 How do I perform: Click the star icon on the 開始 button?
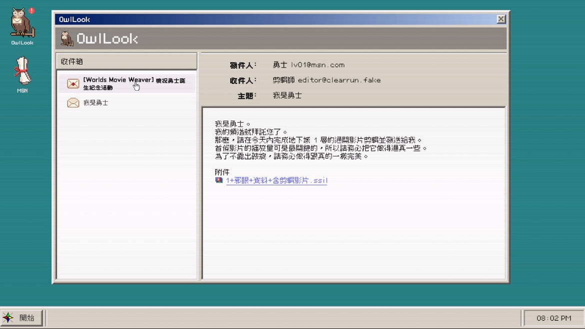click(8, 318)
